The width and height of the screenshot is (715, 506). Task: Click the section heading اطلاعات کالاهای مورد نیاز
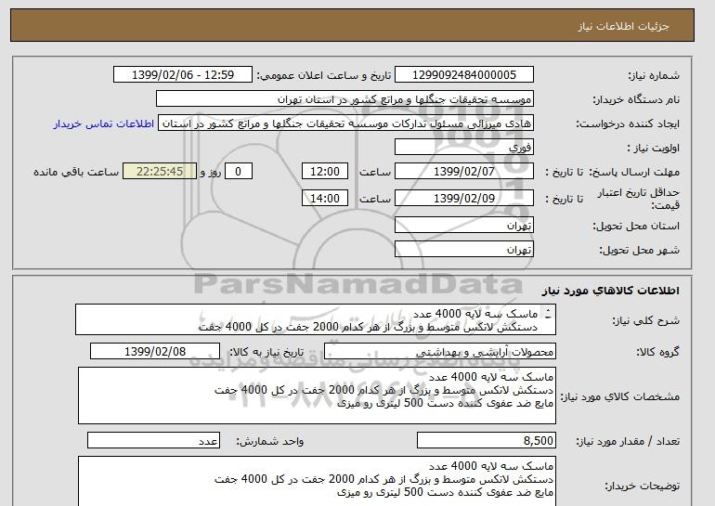click(611, 291)
